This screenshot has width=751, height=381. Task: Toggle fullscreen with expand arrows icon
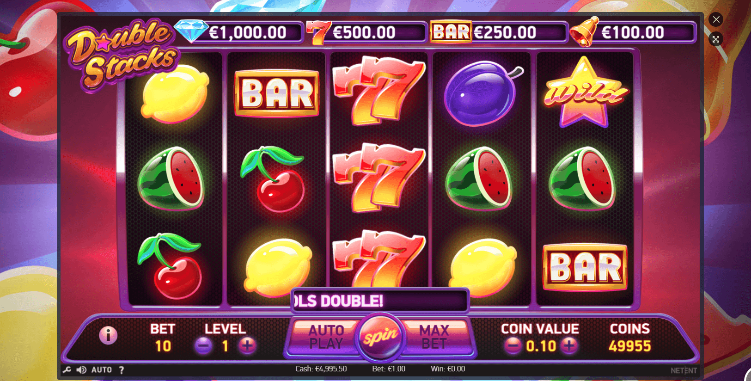click(716, 39)
